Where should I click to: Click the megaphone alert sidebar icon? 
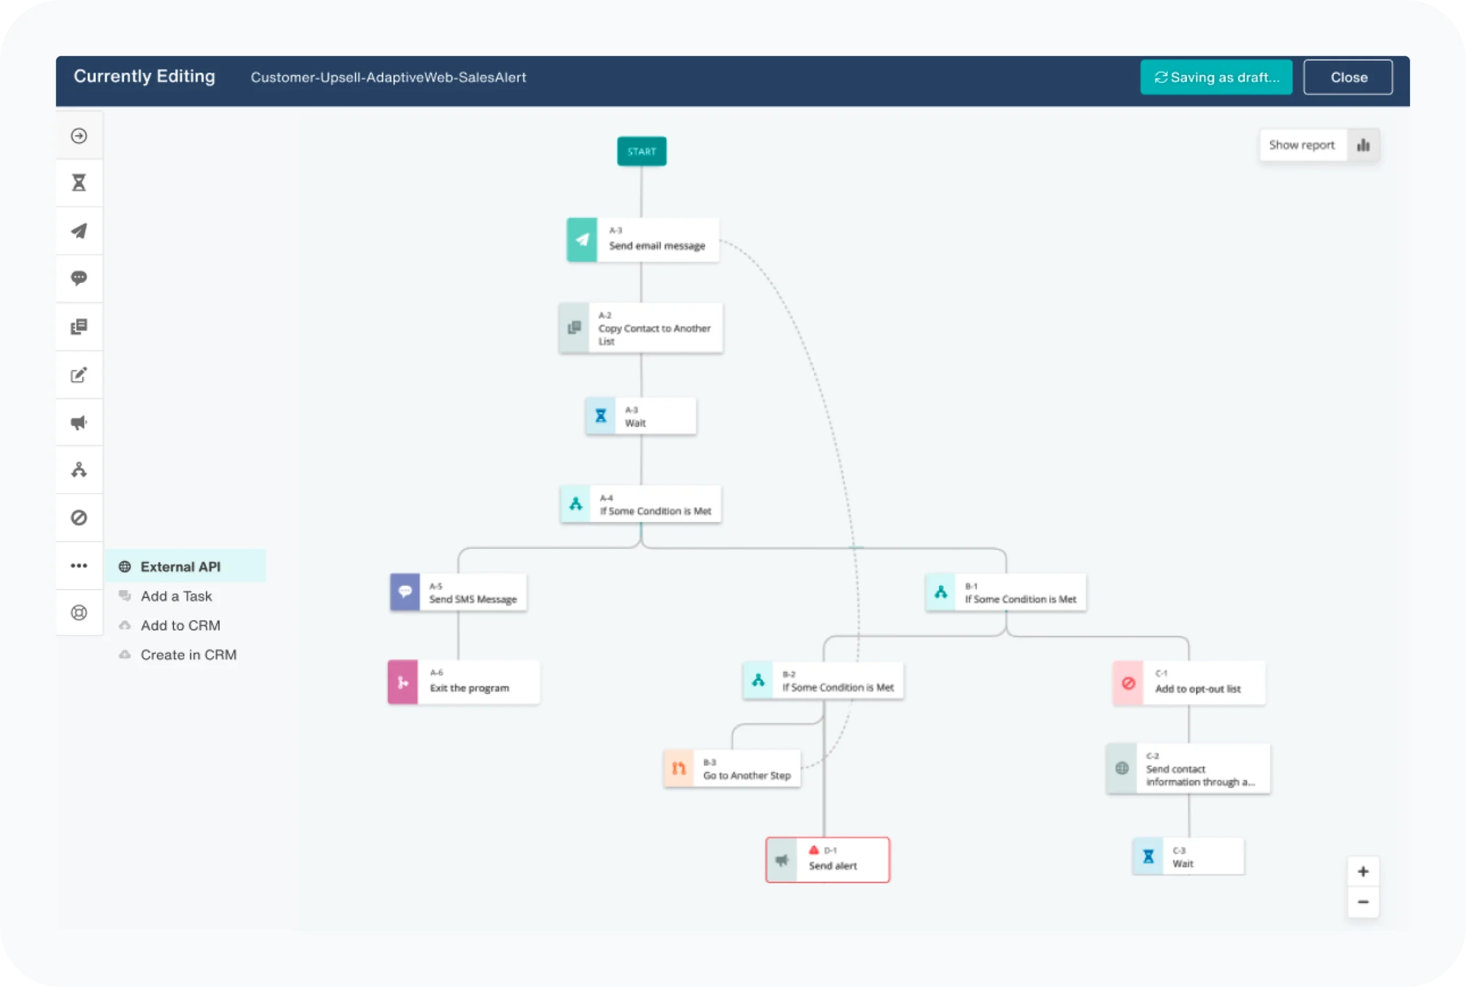[78, 423]
